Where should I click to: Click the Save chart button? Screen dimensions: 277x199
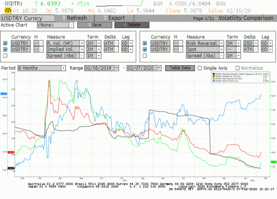(95, 25)
